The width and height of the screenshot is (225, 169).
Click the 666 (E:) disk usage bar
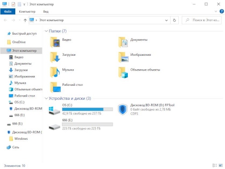point(87,125)
